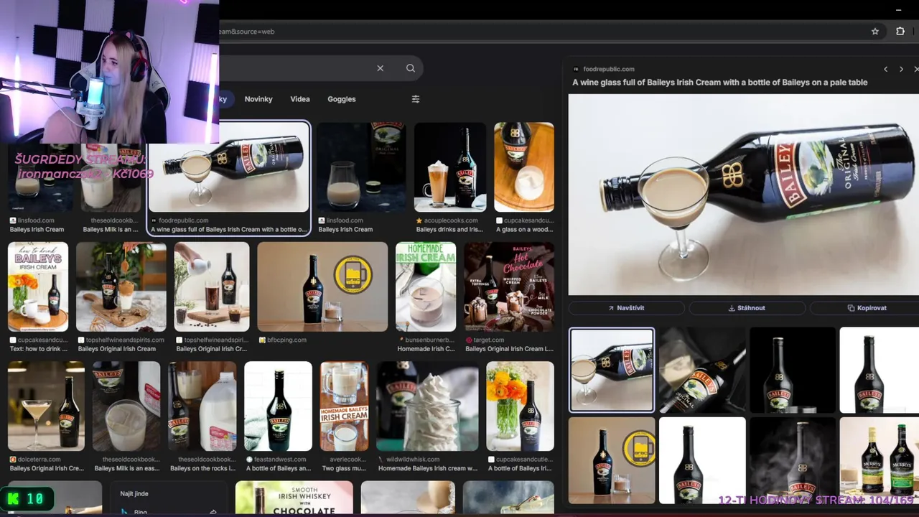The width and height of the screenshot is (919, 517).
Task: Open the feastandwest.com bottle of Baileys thumbnail
Action: point(278,406)
